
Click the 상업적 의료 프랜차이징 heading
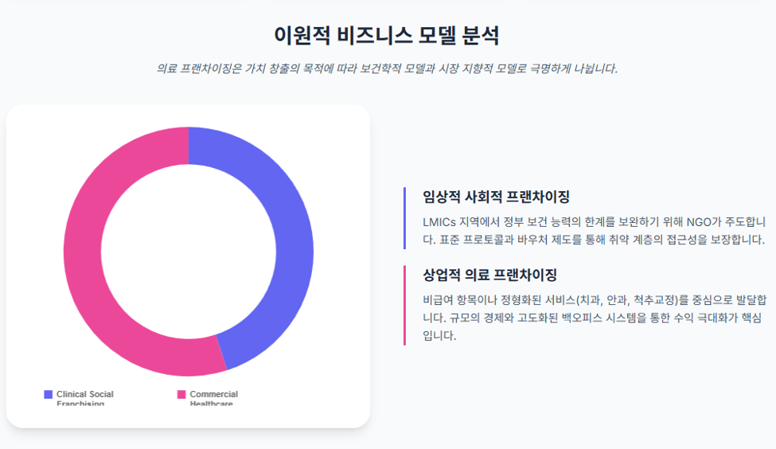tap(489, 275)
